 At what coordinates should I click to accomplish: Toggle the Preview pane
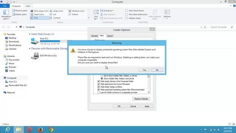pyautogui.click(x=20, y=11)
